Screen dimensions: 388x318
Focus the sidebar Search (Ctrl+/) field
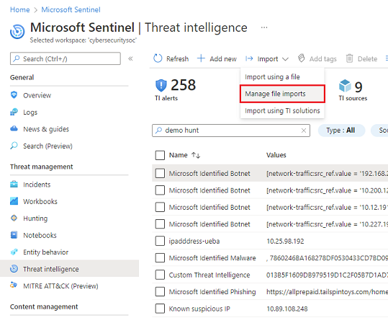pyautogui.click(x=66, y=58)
